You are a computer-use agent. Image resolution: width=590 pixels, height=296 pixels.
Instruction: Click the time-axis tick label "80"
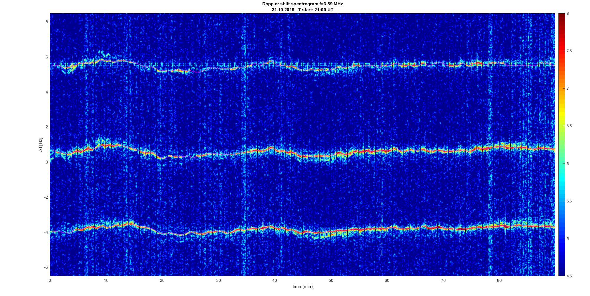pyautogui.click(x=499, y=280)
